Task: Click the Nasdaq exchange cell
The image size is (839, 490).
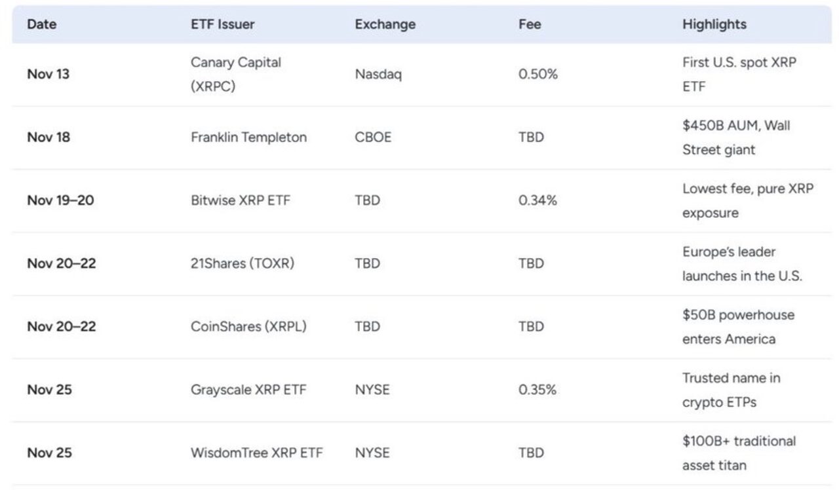Action: pyautogui.click(x=378, y=74)
